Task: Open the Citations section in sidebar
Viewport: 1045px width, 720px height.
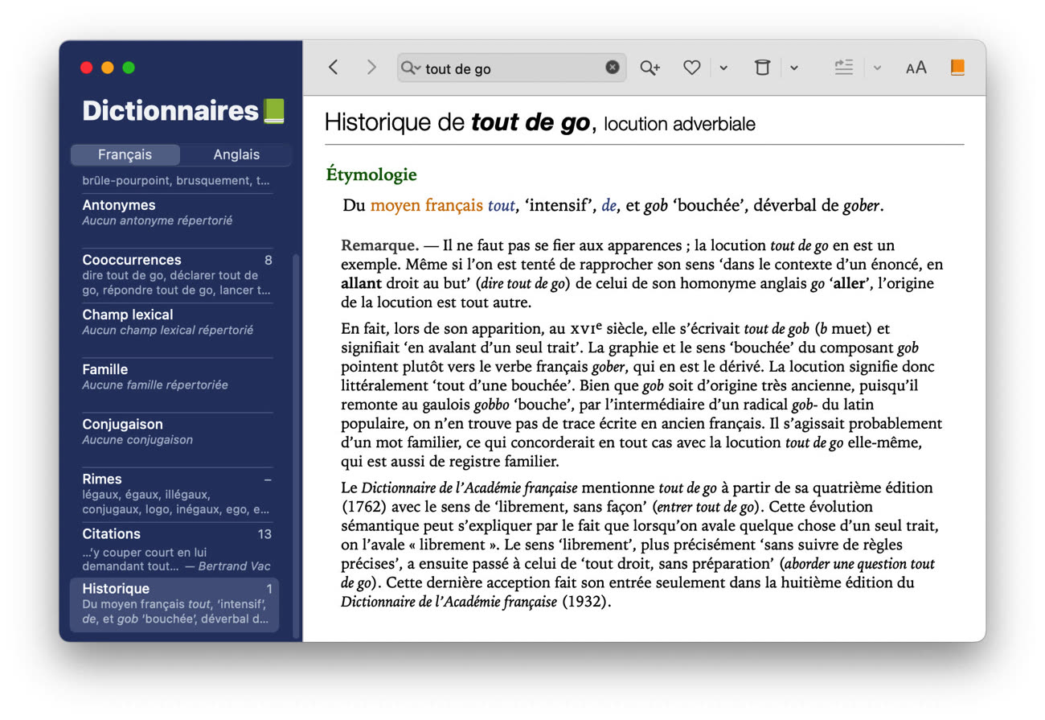Action: (x=177, y=549)
